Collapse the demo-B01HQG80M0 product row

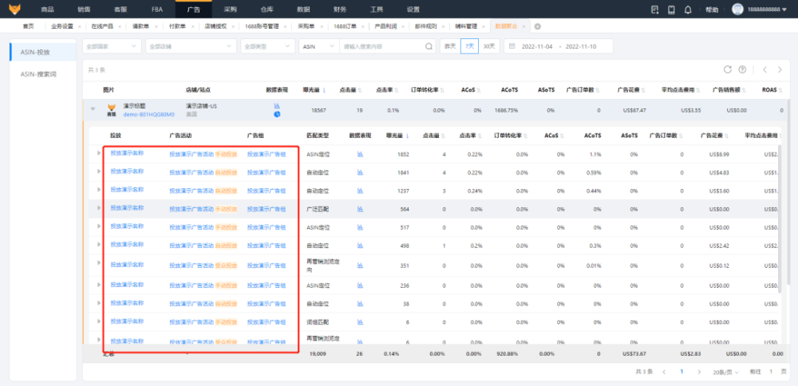coord(93,110)
